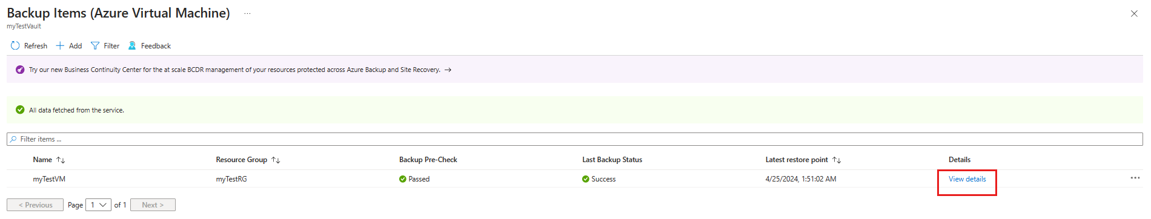Sort by Latest restore point arrows

pos(837,160)
